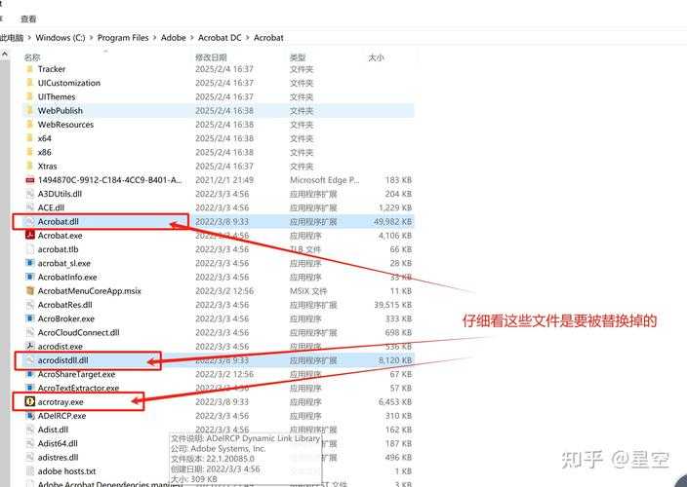Viewport: 687px width, 487px height.
Task: Click the Microsoft Edge P... type cell
Action: point(325,180)
